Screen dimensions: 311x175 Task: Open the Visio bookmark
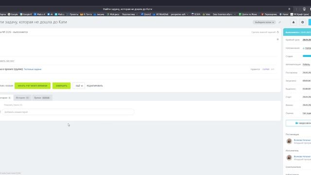click(206, 14)
